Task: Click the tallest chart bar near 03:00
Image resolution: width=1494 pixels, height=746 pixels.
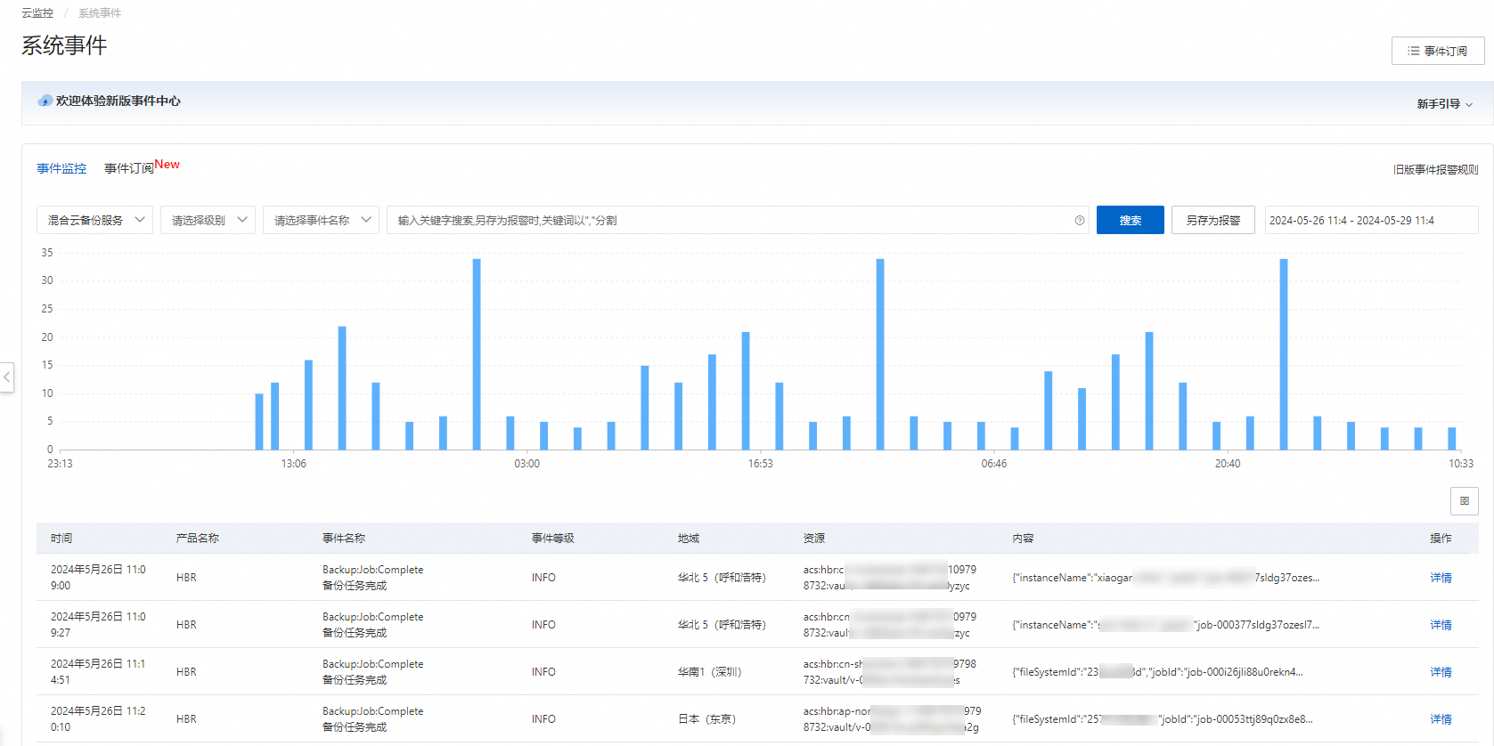Action: coord(477,354)
